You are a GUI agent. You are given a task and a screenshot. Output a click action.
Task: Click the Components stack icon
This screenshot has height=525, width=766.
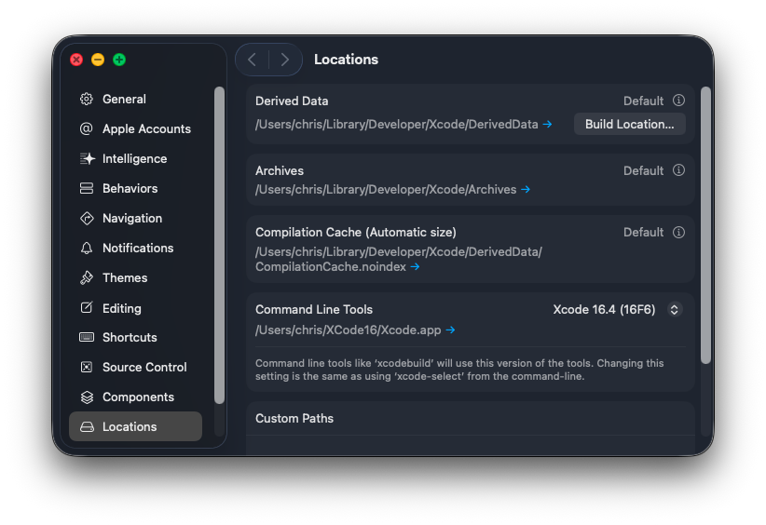pos(87,397)
